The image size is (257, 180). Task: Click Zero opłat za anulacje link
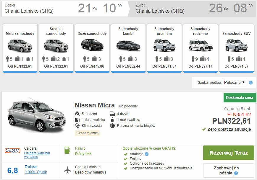pyautogui.click(x=229, y=129)
